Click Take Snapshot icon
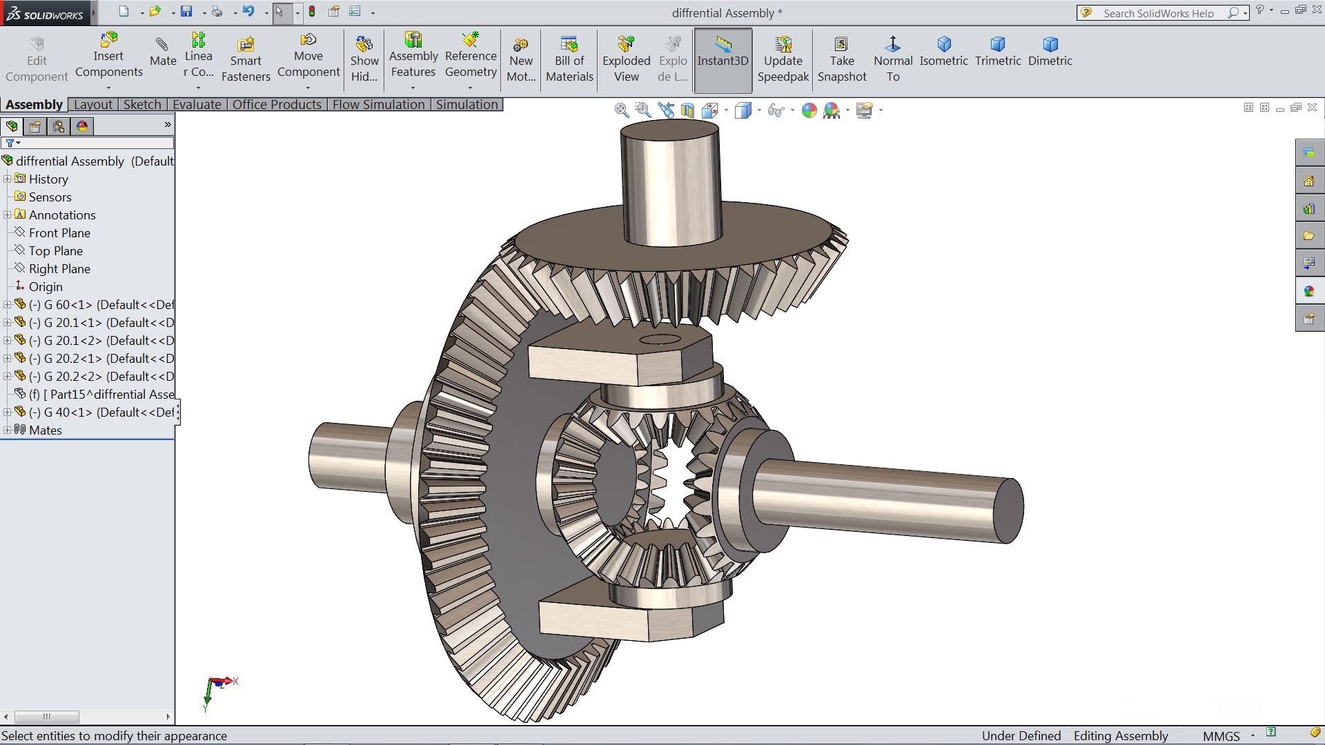The height and width of the screenshot is (745, 1325). tap(841, 60)
